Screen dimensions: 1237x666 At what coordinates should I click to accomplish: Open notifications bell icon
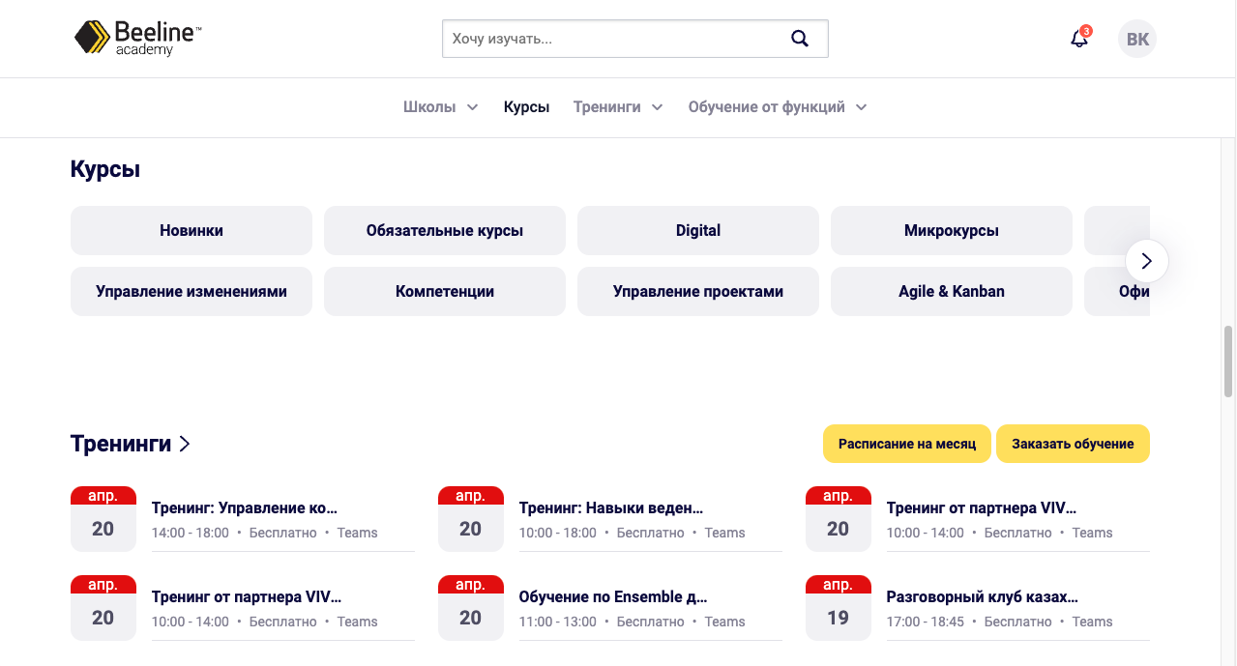click(x=1079, y=39)
